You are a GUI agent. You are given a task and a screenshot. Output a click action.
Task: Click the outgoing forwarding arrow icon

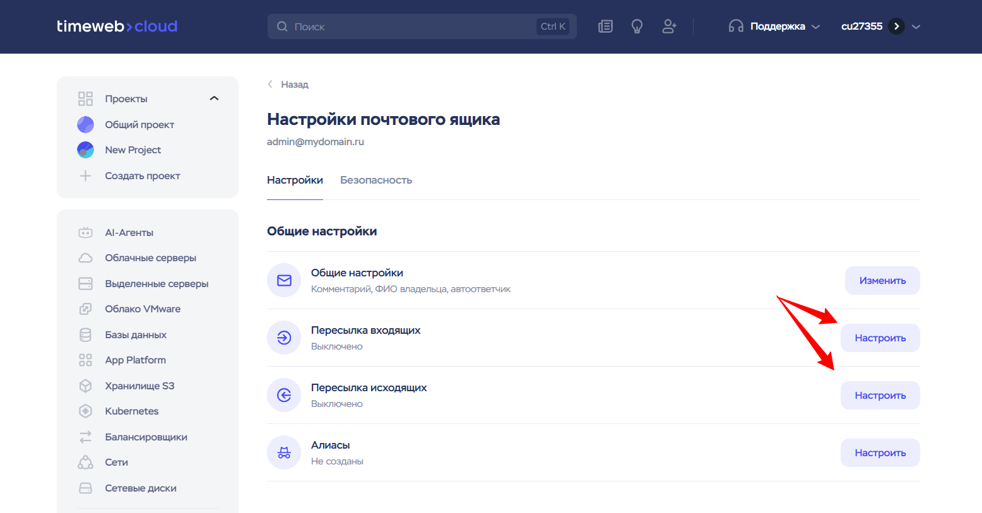[284, 395]
